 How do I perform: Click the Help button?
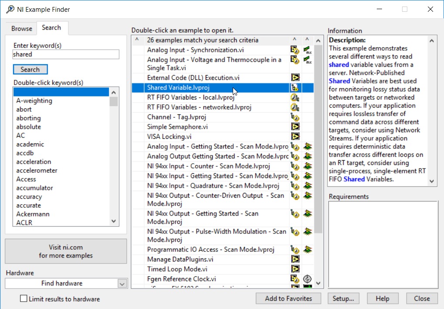click(x=382, y=299)
